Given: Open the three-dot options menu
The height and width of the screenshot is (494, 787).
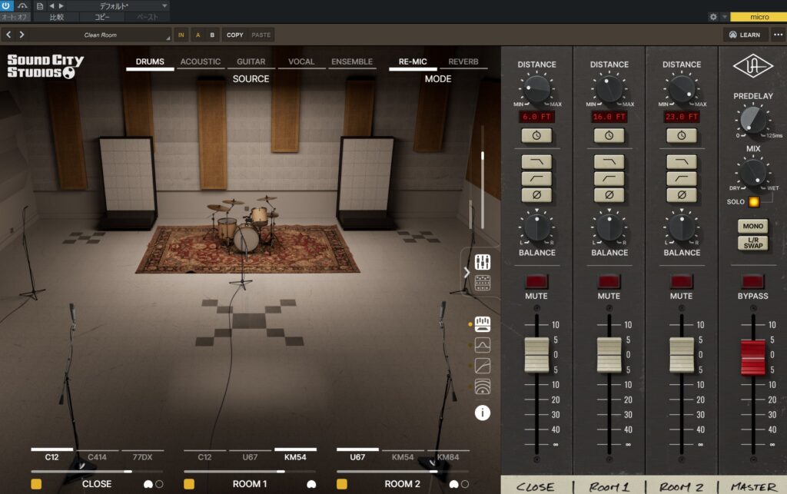Looking at the screenshot, I should [x=778, y=35].
